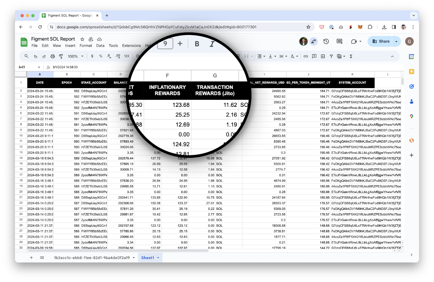Screen dimensions: 434x282
Task: Click the print icon in toolbar
Action: [53, 56]
